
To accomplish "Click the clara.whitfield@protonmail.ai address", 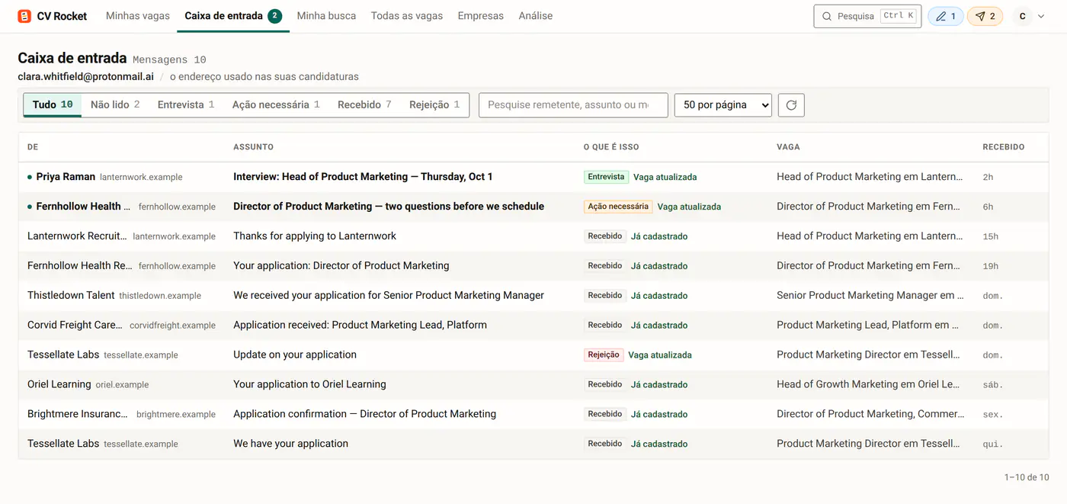I will (x=86, y=76).
